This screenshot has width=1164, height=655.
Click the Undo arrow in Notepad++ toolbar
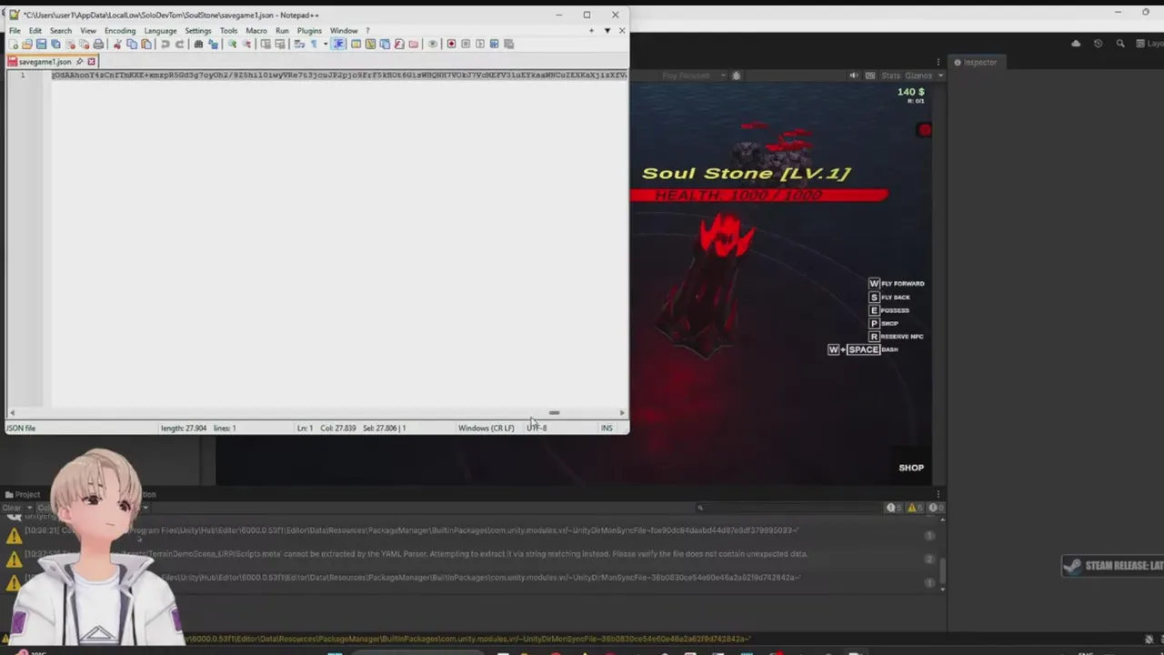pyautogui.click(x=166, y=44)
